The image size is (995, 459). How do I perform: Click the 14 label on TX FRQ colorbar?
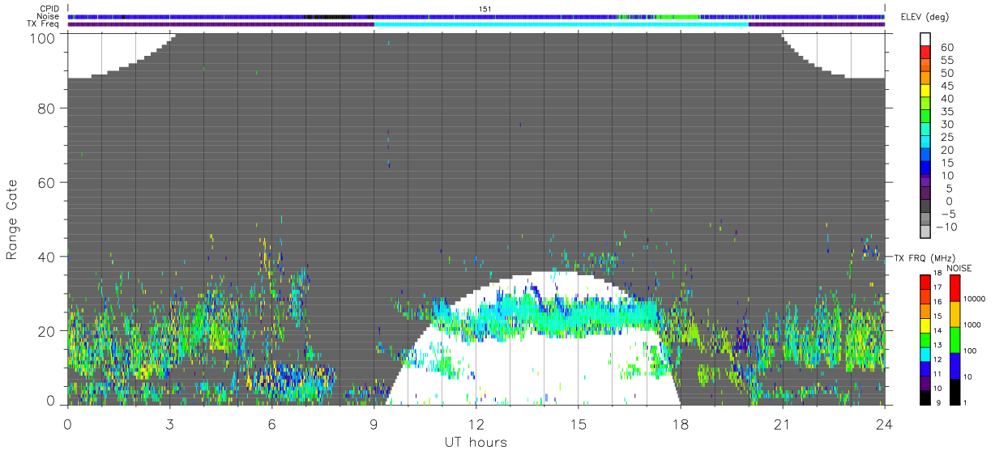point(937,330)
